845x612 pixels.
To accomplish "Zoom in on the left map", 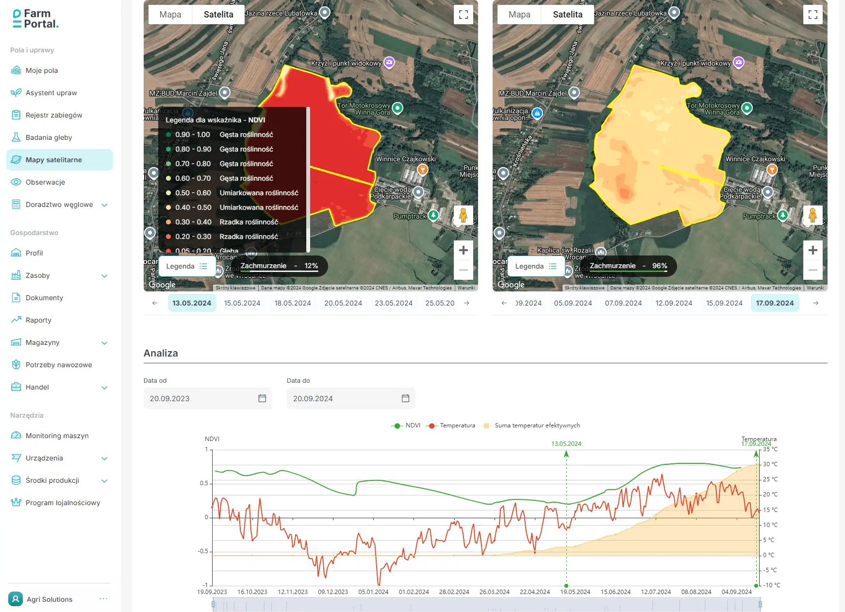I will click(464, 250).
